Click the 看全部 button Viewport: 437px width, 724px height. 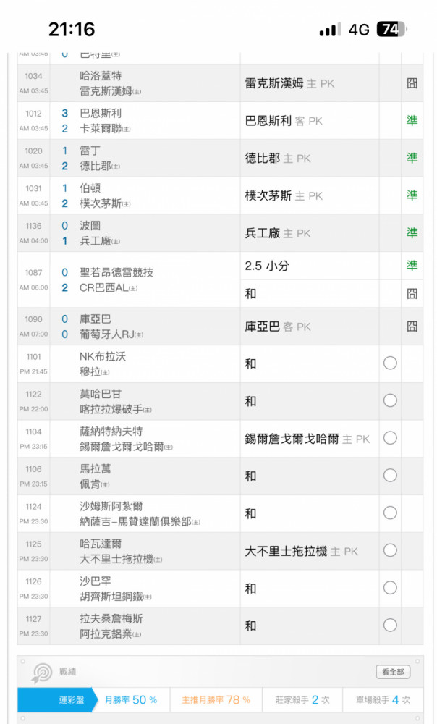click(x=393, y=672)
